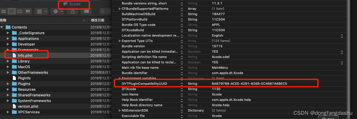Switch Finder to icon view
Image resolution: width=357 pixels, height=119 pixels.
coord(3,11)
